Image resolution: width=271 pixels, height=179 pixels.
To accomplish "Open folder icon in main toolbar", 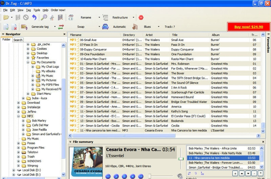I will [x=6, y=18].
